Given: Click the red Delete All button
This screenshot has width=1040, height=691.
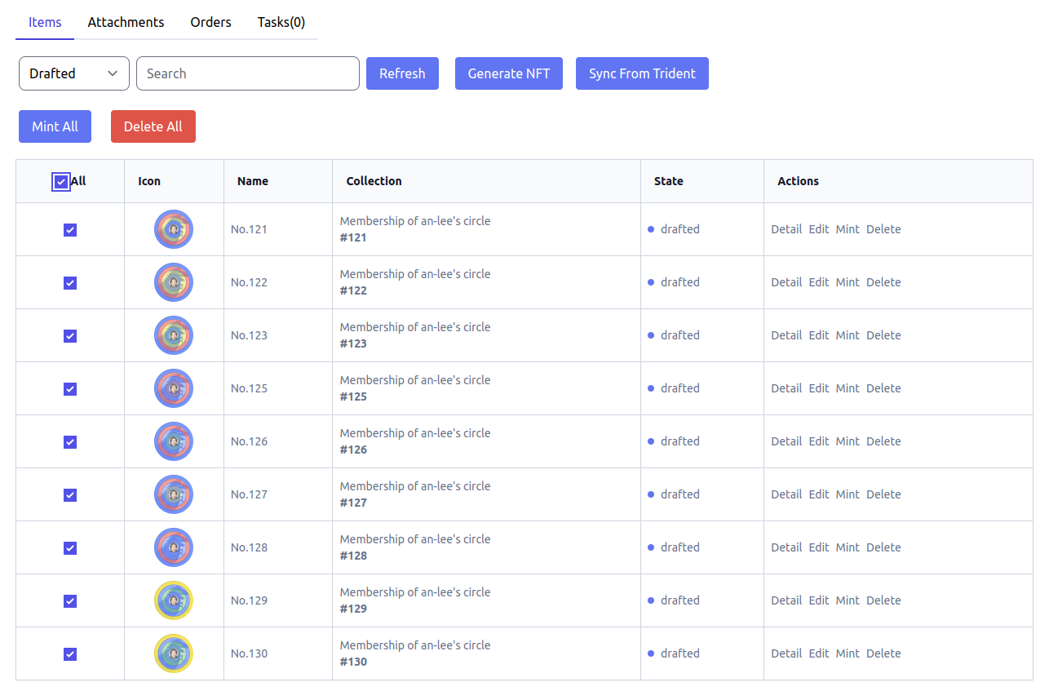Looking at the screenshot, I should [x=153, y=126].
